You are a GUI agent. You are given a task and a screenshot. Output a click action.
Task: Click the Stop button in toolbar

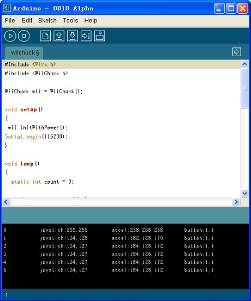[x=24, y=36]
